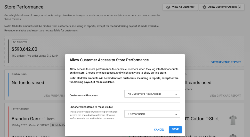Click the hidden-eye icon beside $137.00
250x137 pixels.
53,125
